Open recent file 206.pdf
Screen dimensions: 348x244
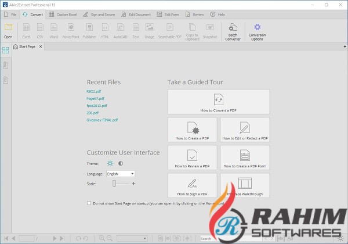[93, 113]
